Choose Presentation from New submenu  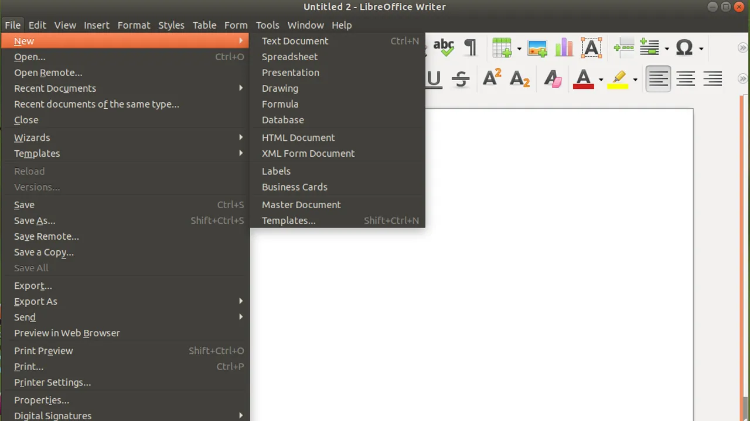point(337,73)
